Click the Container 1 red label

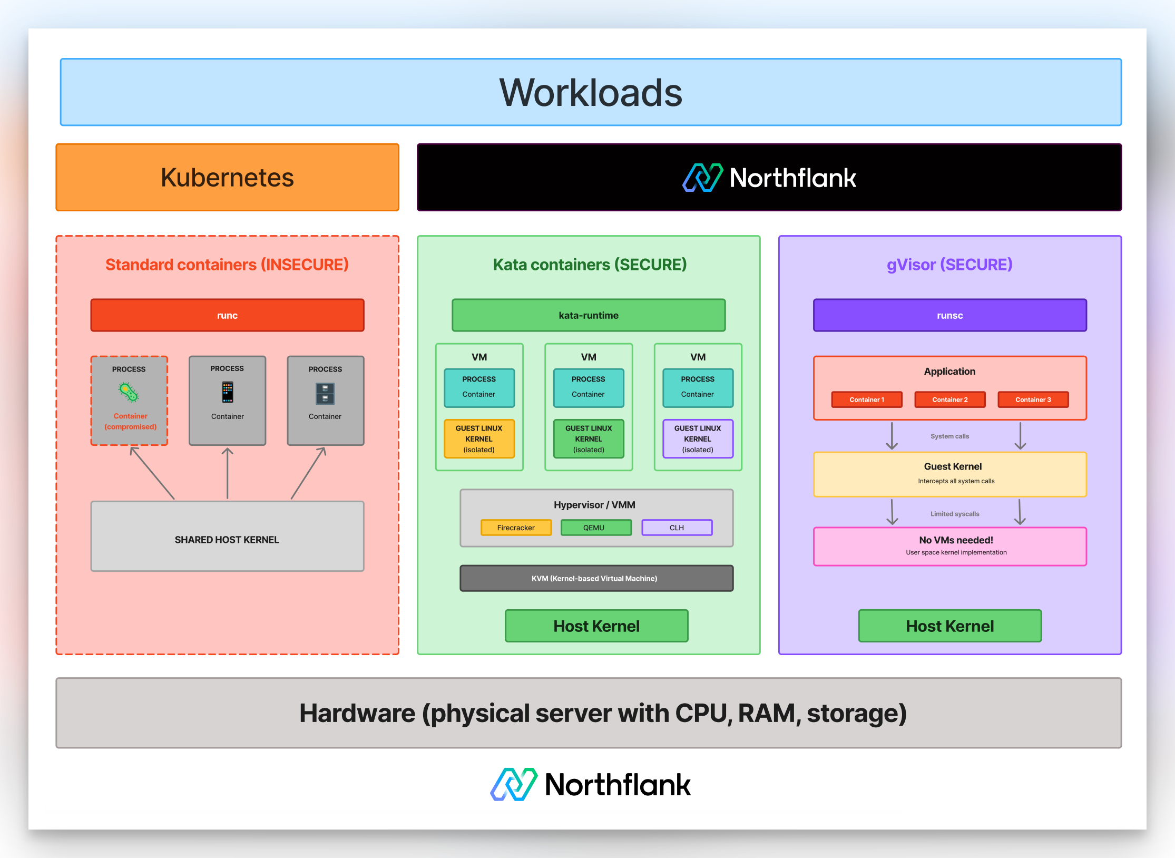(x=867, y=399)
